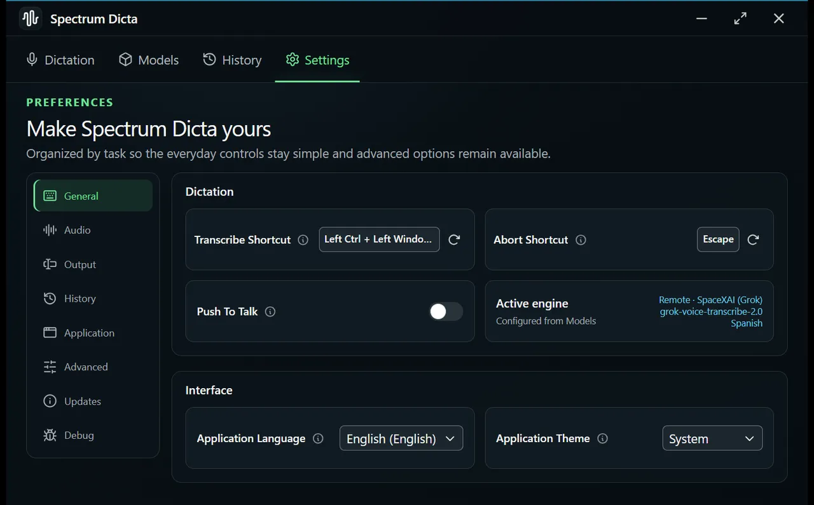Switch to the Models tab
This screenshot has width=814, height=505.
(149, 60)
